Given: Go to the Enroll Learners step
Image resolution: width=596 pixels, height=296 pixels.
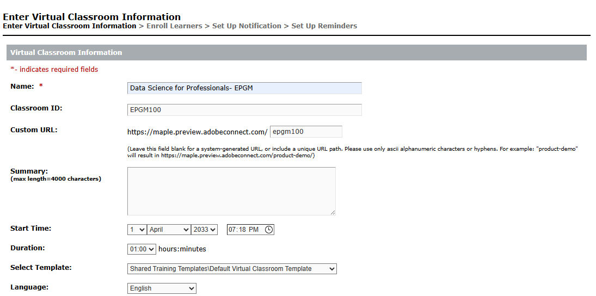Looking at the screenshot, I should 174,26.
